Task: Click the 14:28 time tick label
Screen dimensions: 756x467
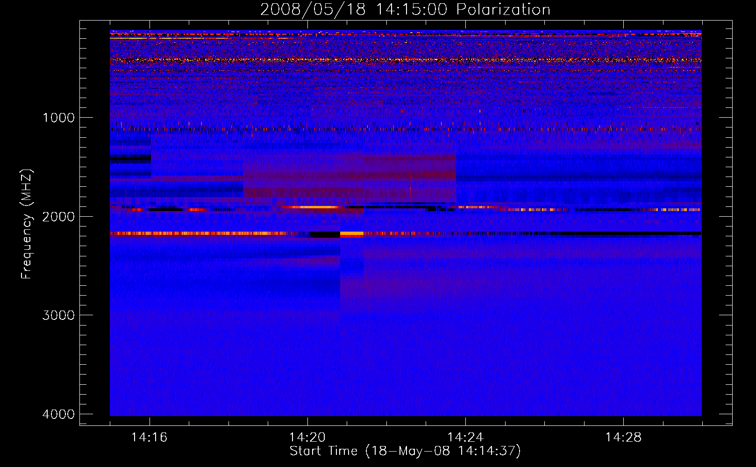Action: pyautogui.click(x=623, y=437)
